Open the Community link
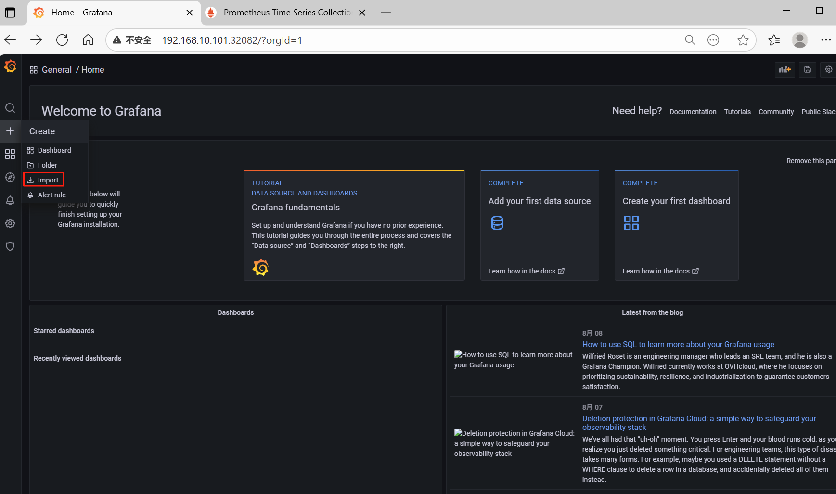 pos(776,112)
